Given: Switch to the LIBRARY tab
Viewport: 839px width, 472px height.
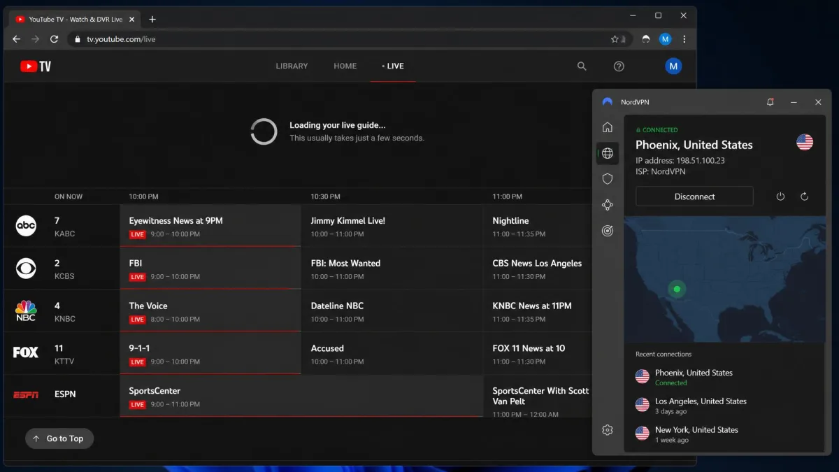Looking at the screenshot, I should (x=292, y=66).
